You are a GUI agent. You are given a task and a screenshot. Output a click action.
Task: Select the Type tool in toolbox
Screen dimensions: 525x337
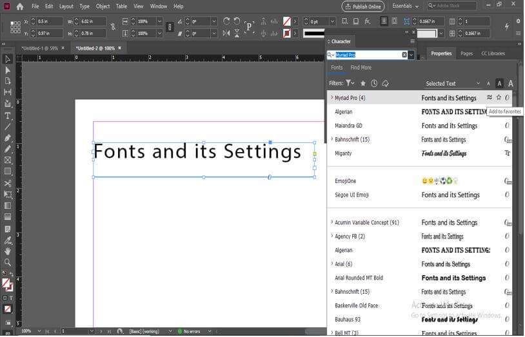tap(8, 115)
